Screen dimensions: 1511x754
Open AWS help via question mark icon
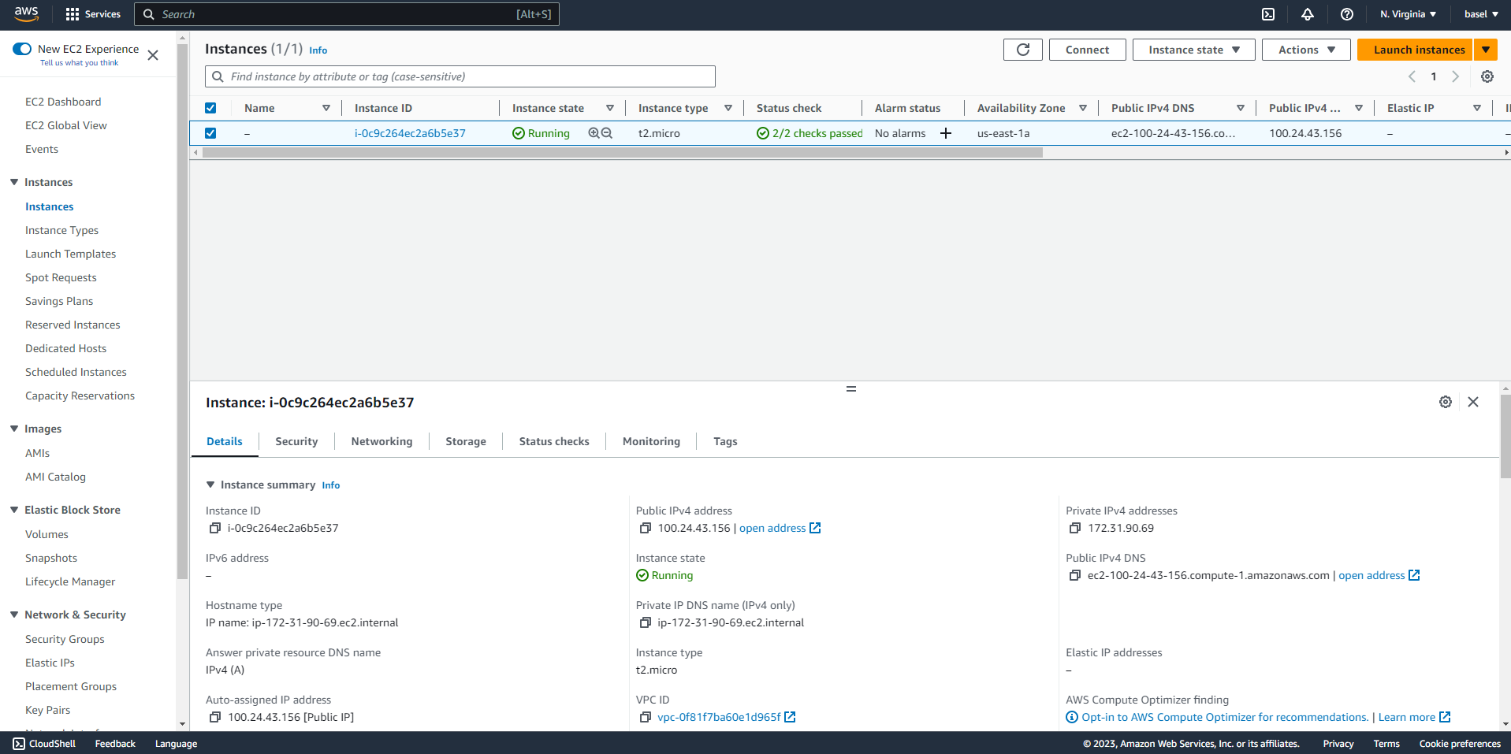click(x=1346, y=14)
